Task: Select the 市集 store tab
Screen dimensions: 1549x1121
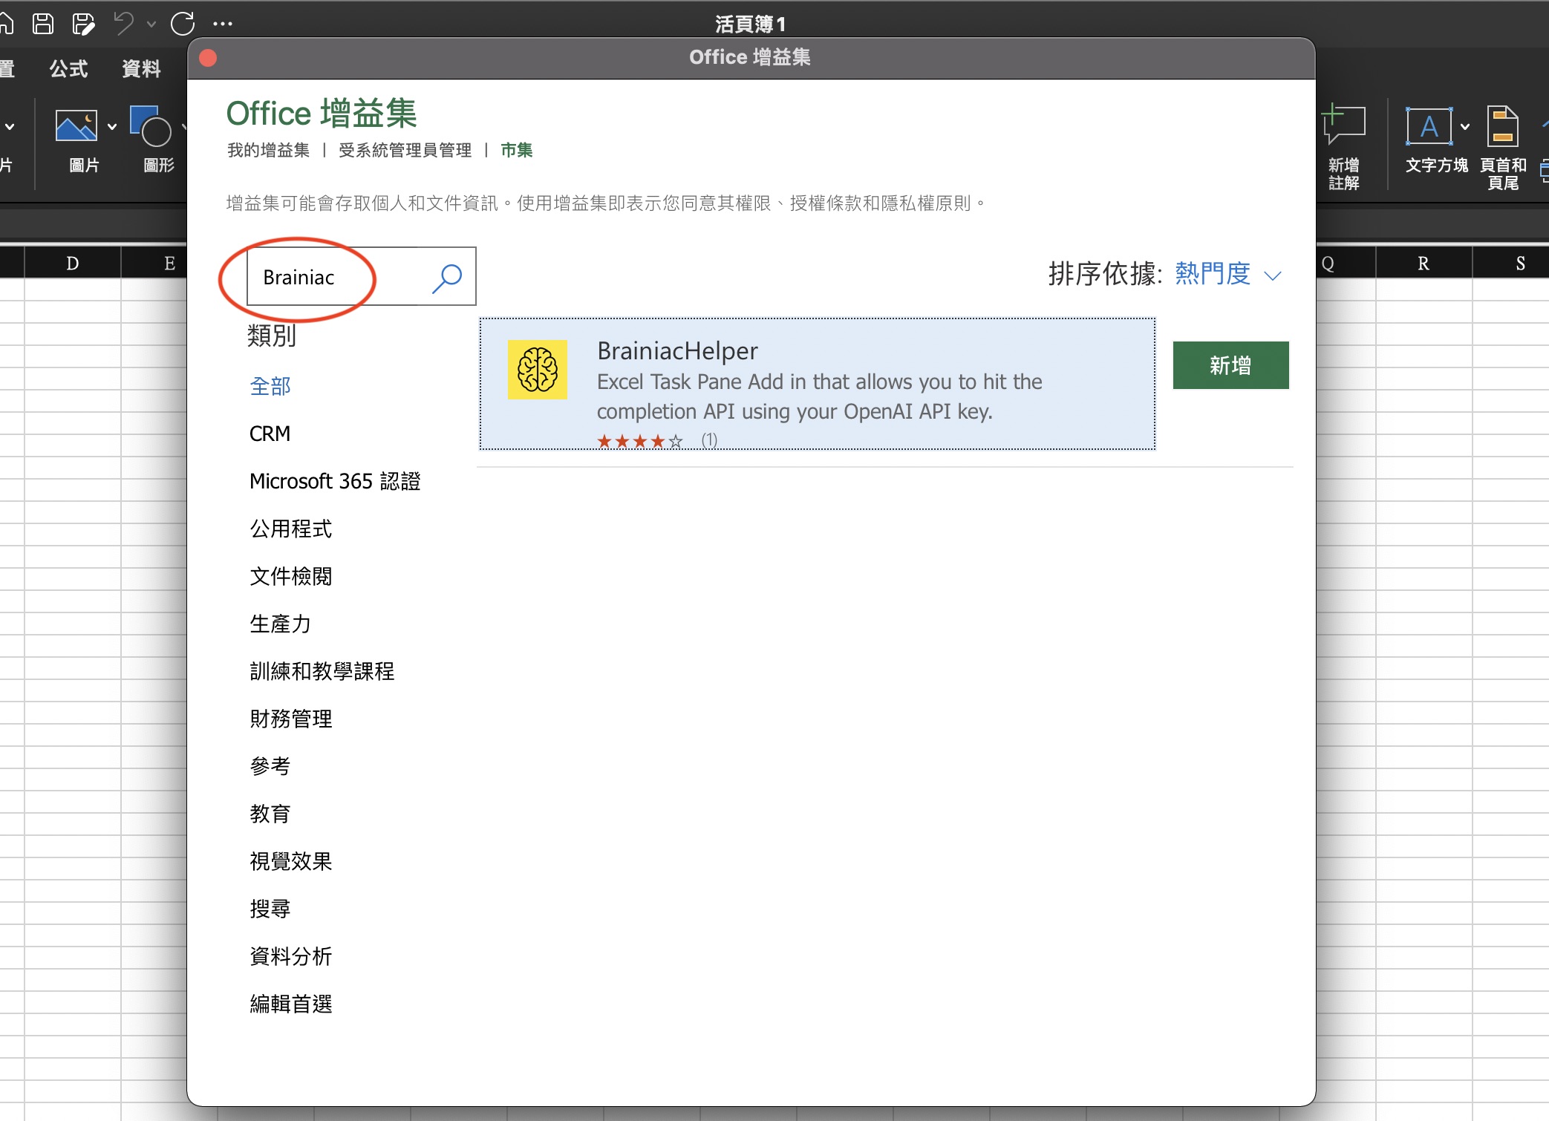Action: tap(516, 151)
